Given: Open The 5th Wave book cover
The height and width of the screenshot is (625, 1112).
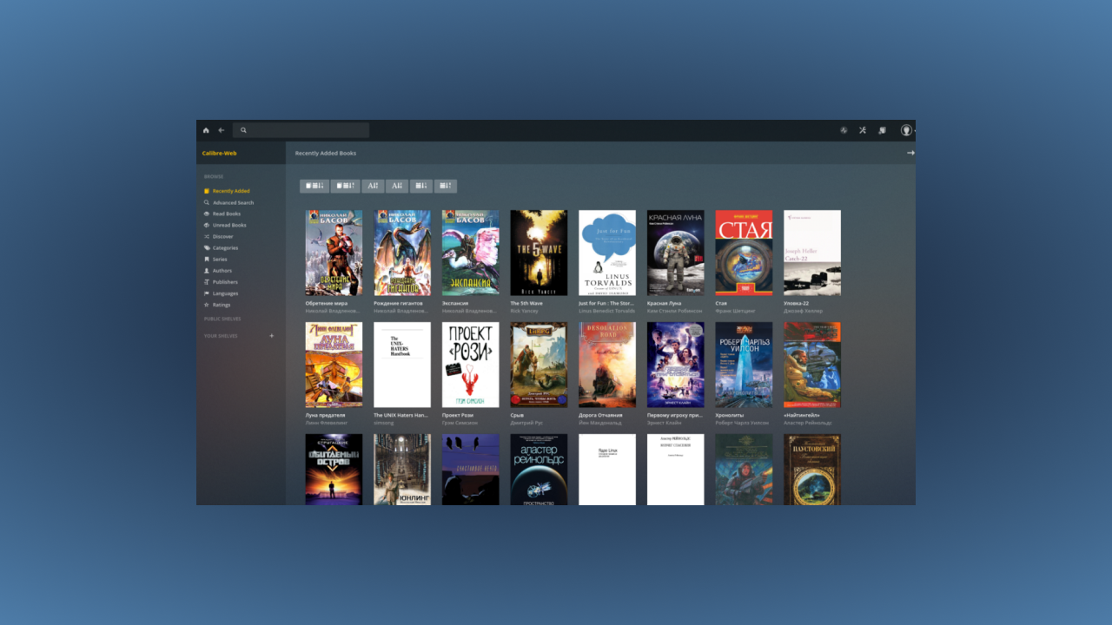Looking at the screenshot, I should tap(539, 253).
